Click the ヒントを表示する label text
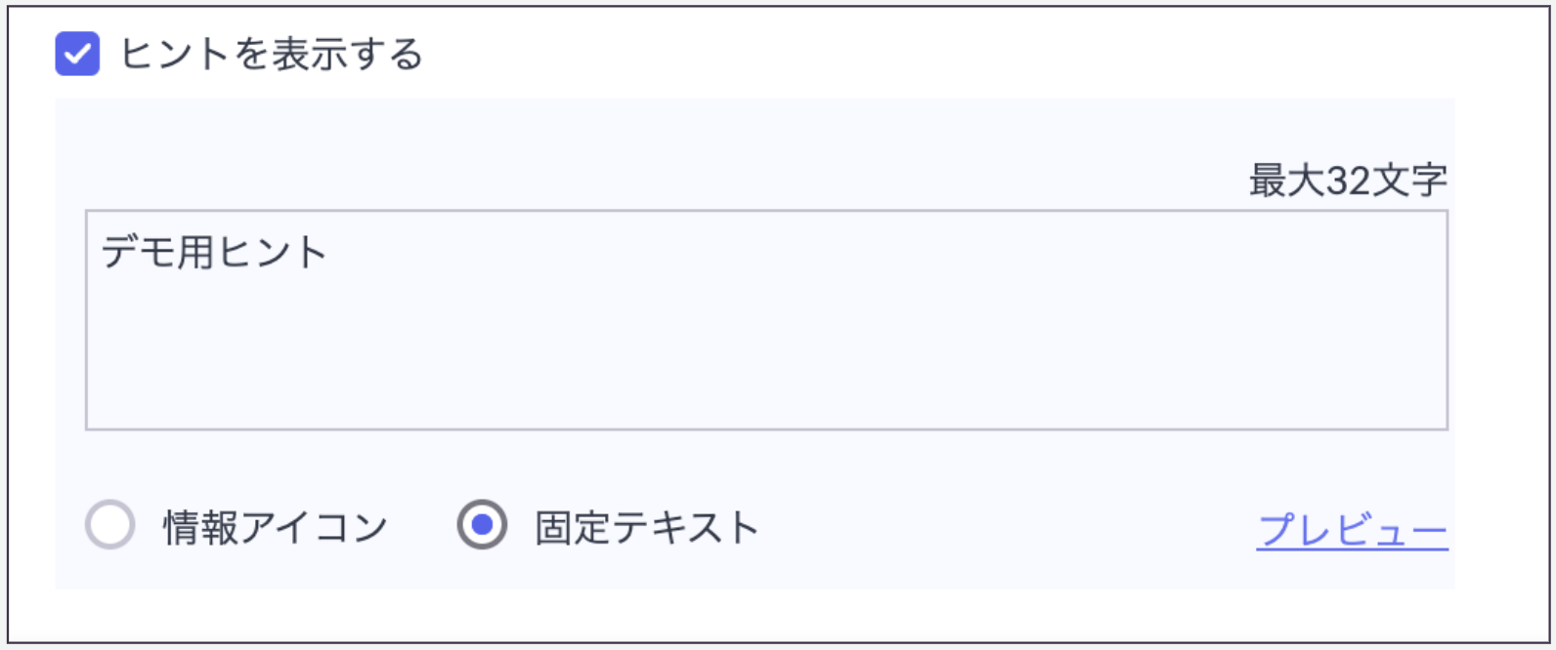1556x650 pixels. click(271, 54)
